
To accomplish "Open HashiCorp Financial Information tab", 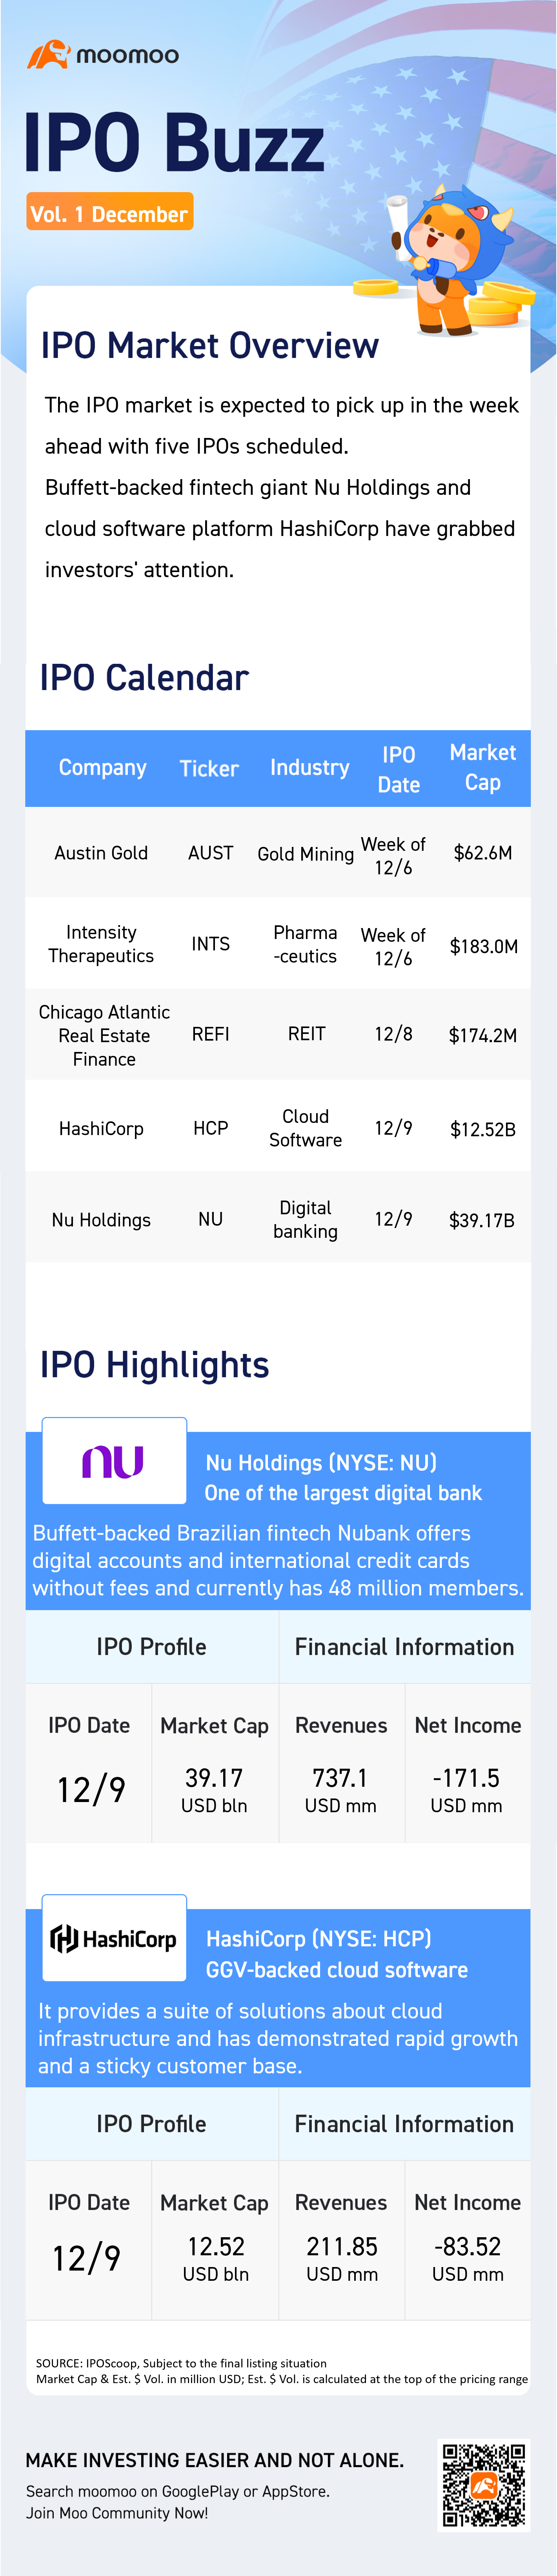I will point(404,2124).
